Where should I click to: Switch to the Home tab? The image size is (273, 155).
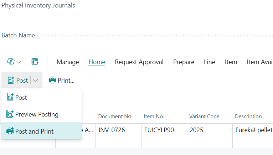click(x=97, y=62)
